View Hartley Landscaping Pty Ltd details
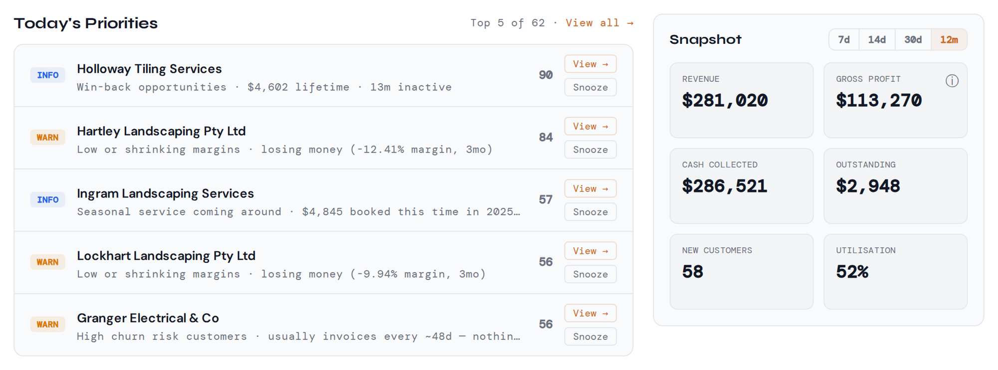This screenshot has width=998, height=370. (x=590, y=126)
